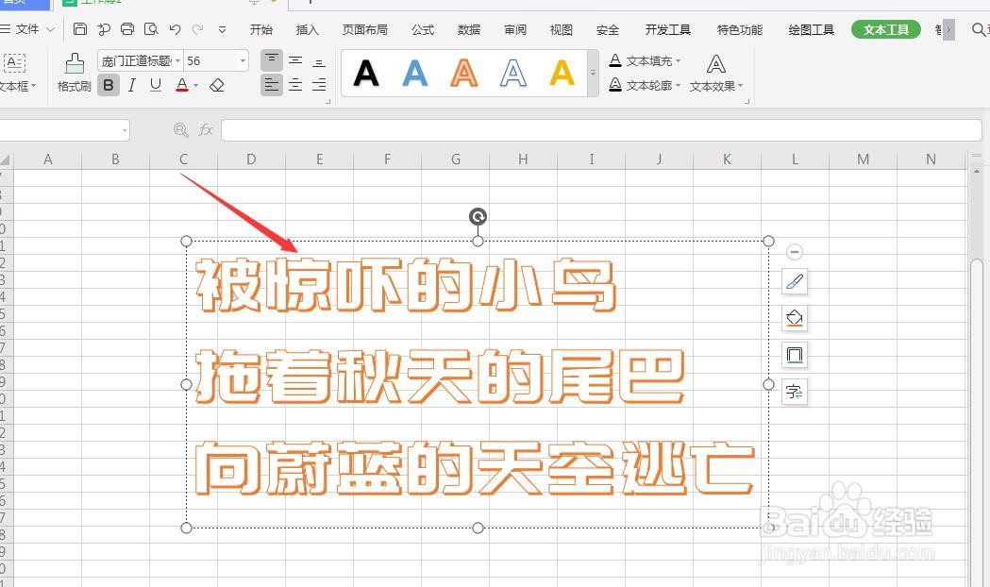The width and height of the screenshot is (990, 587).
Task: Expand the text style gallery
Action: click(593, 74)
